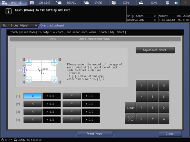Select the point [2] target in diagram

point(29,63)
